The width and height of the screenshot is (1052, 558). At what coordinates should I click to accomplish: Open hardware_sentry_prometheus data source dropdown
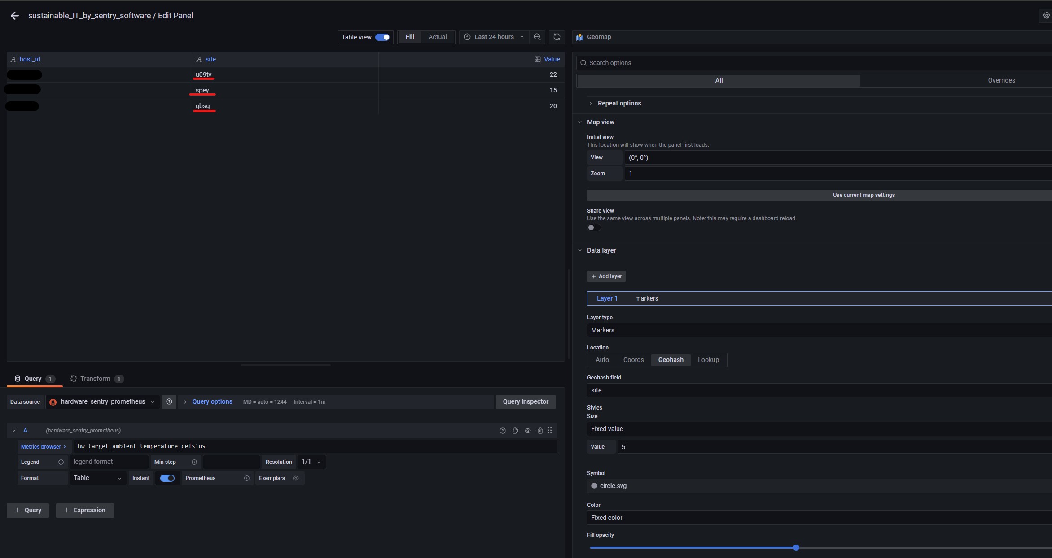103,401
